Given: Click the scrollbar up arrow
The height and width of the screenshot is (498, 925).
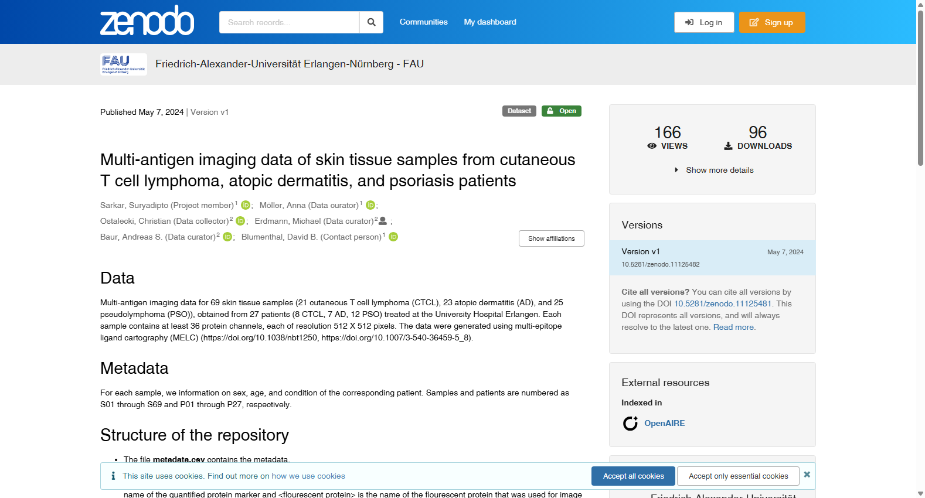Looking at the screenshot, I should point(920,4).
